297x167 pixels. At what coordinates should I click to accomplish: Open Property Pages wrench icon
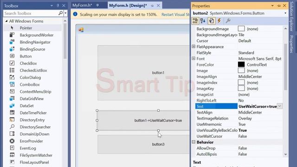[x=228, y=21]
